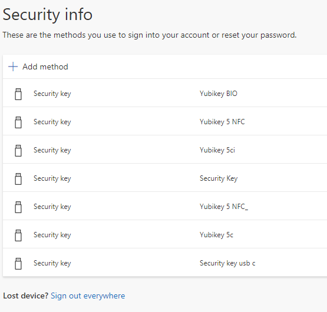The image size is (327, 312).
Task: Click the USB key icon for Yubikey 5c
Action: pyautogui.click(x=18, y=235)
